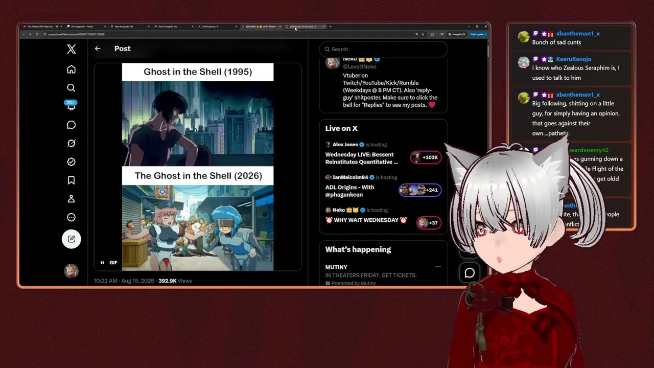This screenshot has width=654, height=368.
Task: Join the +37 listeners space
Action: point(429,223)
